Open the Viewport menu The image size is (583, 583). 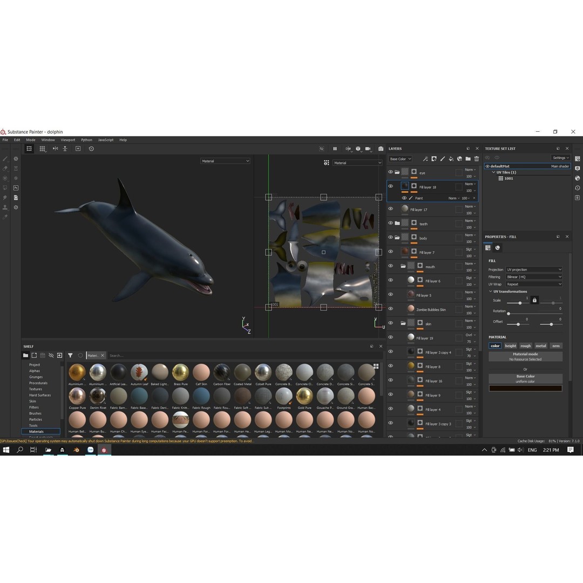(x=68, y=140)
